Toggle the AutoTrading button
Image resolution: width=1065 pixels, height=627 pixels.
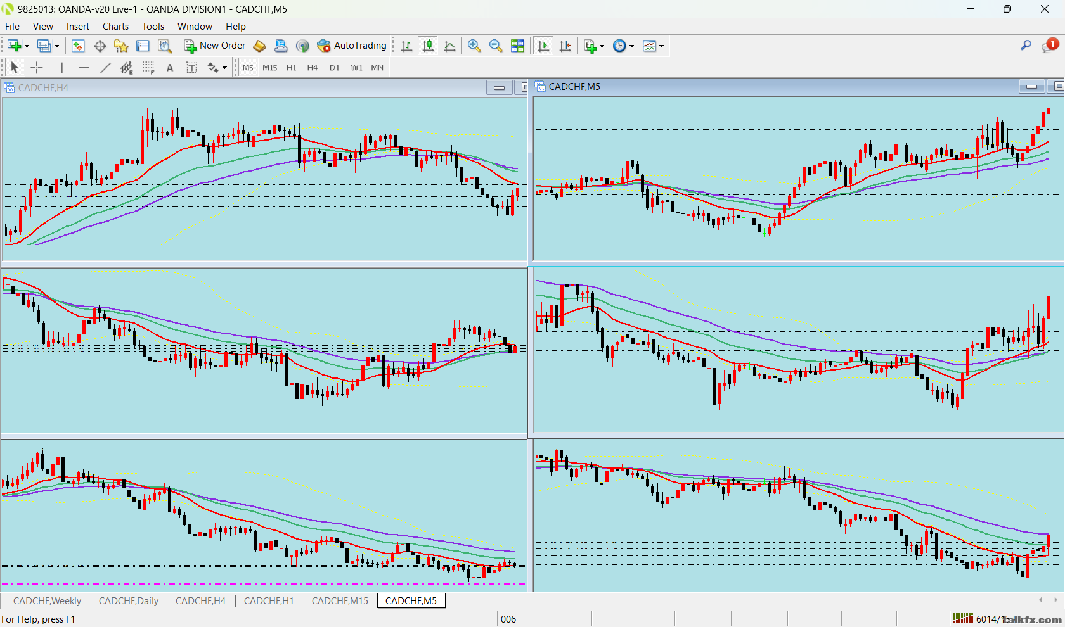(352, 46)
